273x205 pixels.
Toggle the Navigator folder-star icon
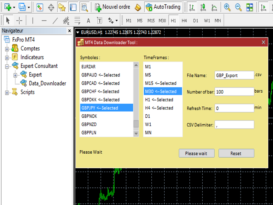click(x=62, y=7)
